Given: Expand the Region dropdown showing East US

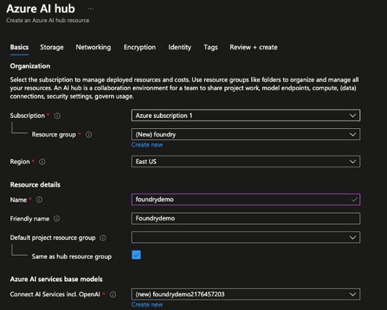Looking at the screenshot, I should pyautogui.click(x=246, y=162).
